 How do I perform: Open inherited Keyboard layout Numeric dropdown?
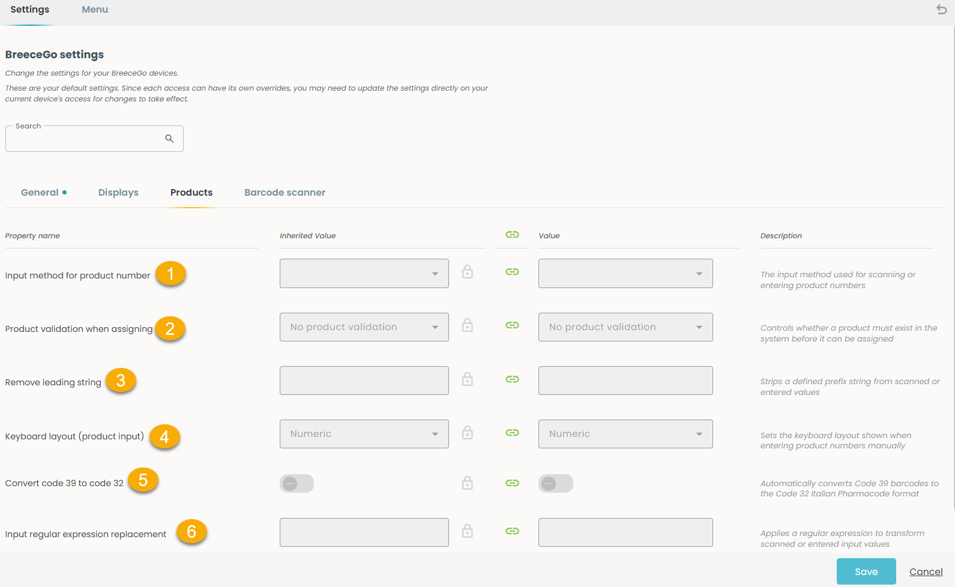[x=364, y=434]
